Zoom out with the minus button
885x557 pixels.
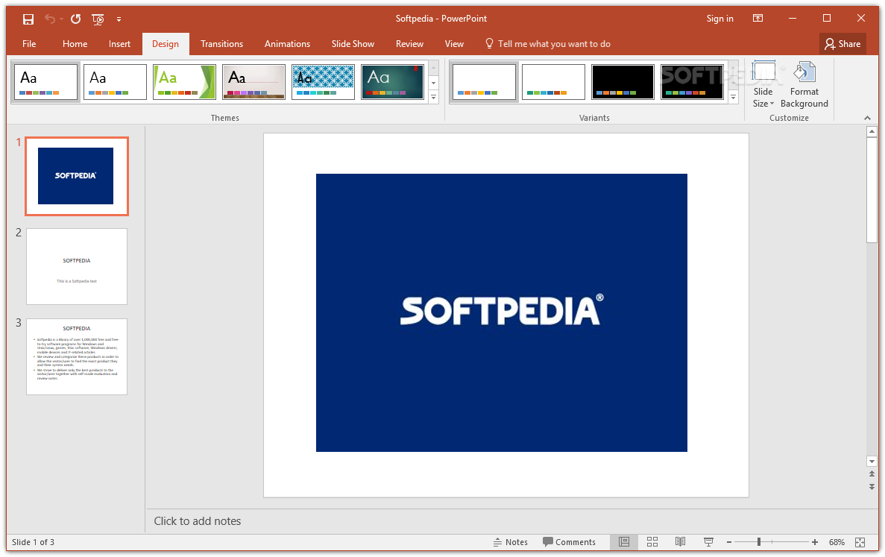[x=729, y=542]
